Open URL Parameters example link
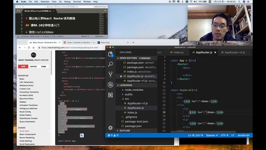Image resolution: width=266 pixels, height=150 pixels. pyautogui.click(x=27, y=82)
